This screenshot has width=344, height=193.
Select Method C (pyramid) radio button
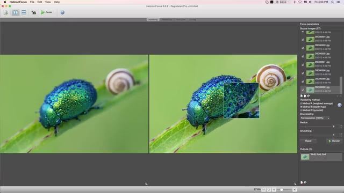(x=301, y=110)
